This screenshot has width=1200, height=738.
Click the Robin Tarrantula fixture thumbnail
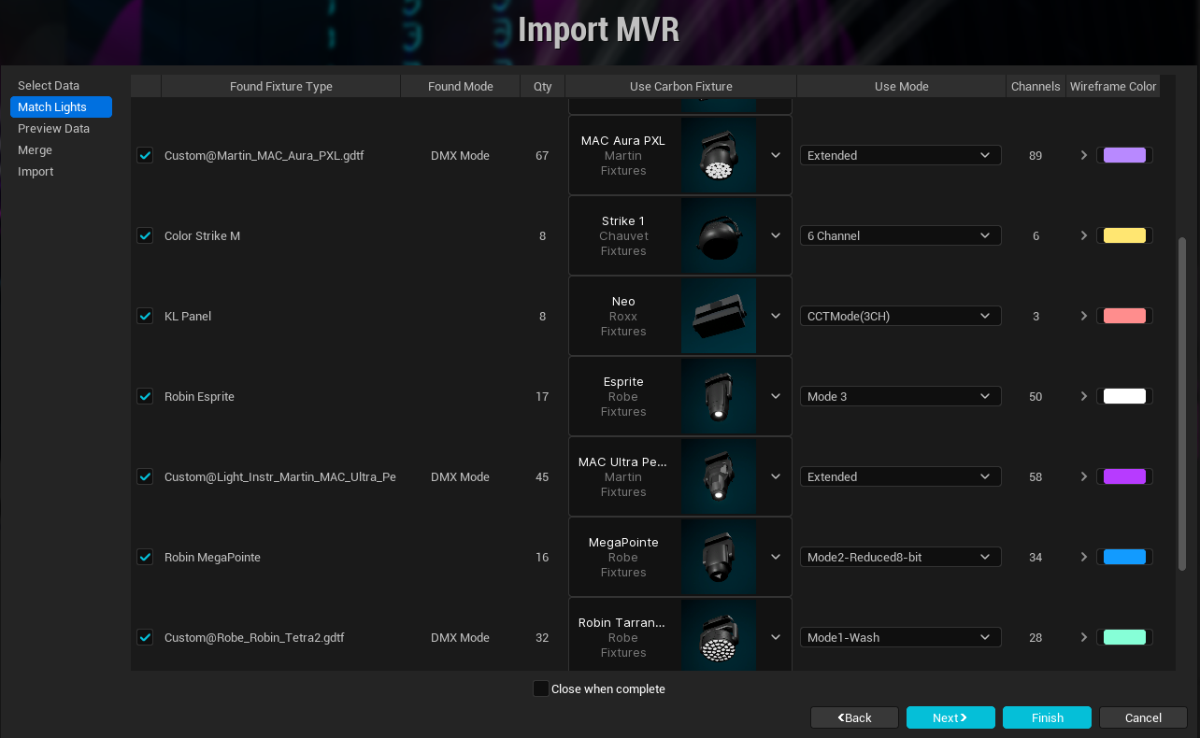(719, 637)
